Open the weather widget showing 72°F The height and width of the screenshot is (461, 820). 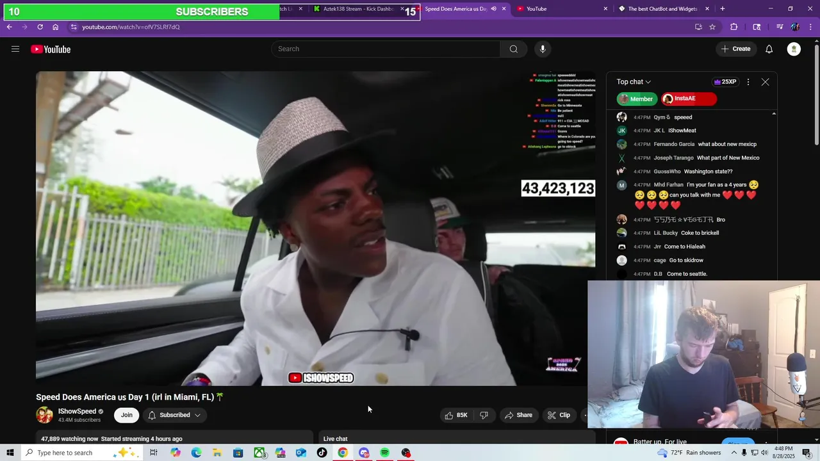click(689, 453)
